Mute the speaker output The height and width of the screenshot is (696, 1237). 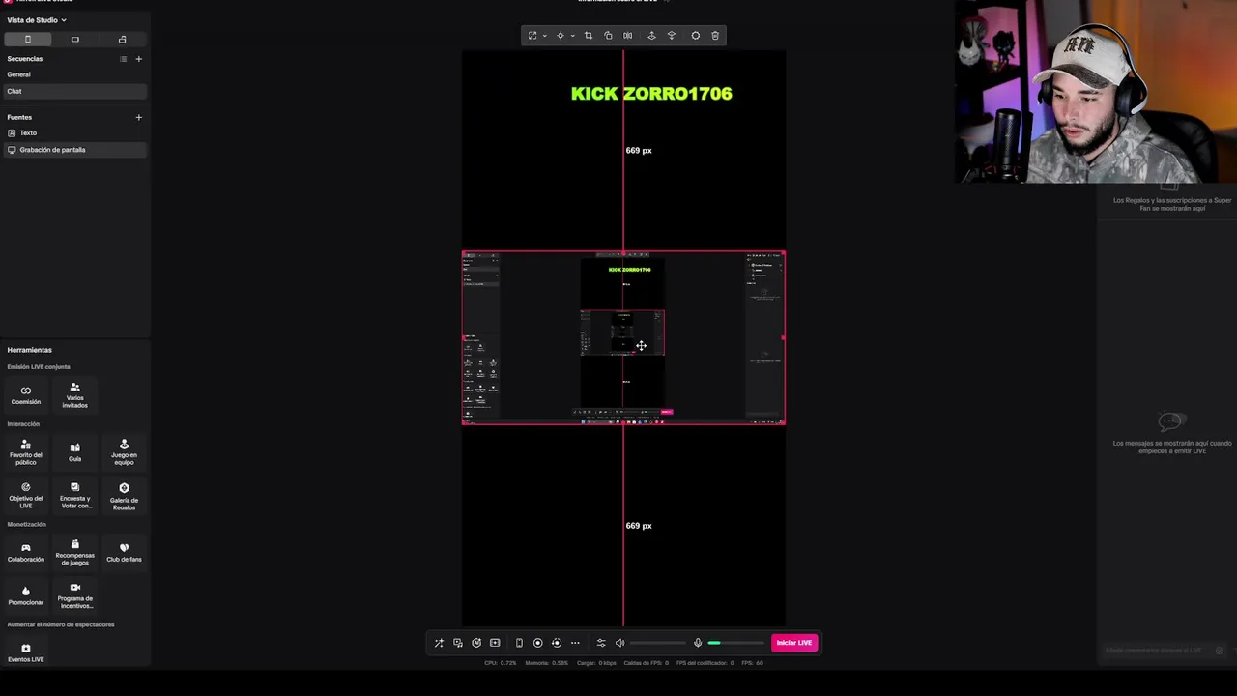click(620, 643)
